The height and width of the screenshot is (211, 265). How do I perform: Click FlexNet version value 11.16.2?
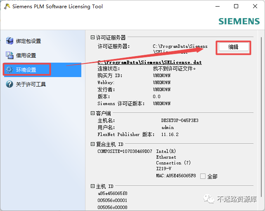click(x=170, y=134)
